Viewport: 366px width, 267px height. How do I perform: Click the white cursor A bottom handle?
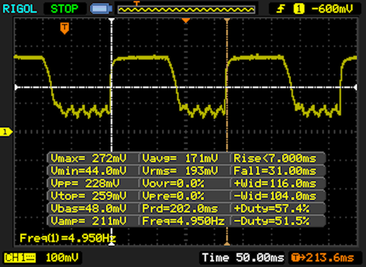click(x=112, y=244)
